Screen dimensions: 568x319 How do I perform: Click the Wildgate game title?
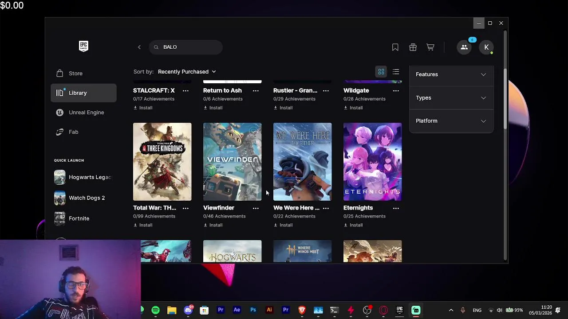click(x=356, y=90)
